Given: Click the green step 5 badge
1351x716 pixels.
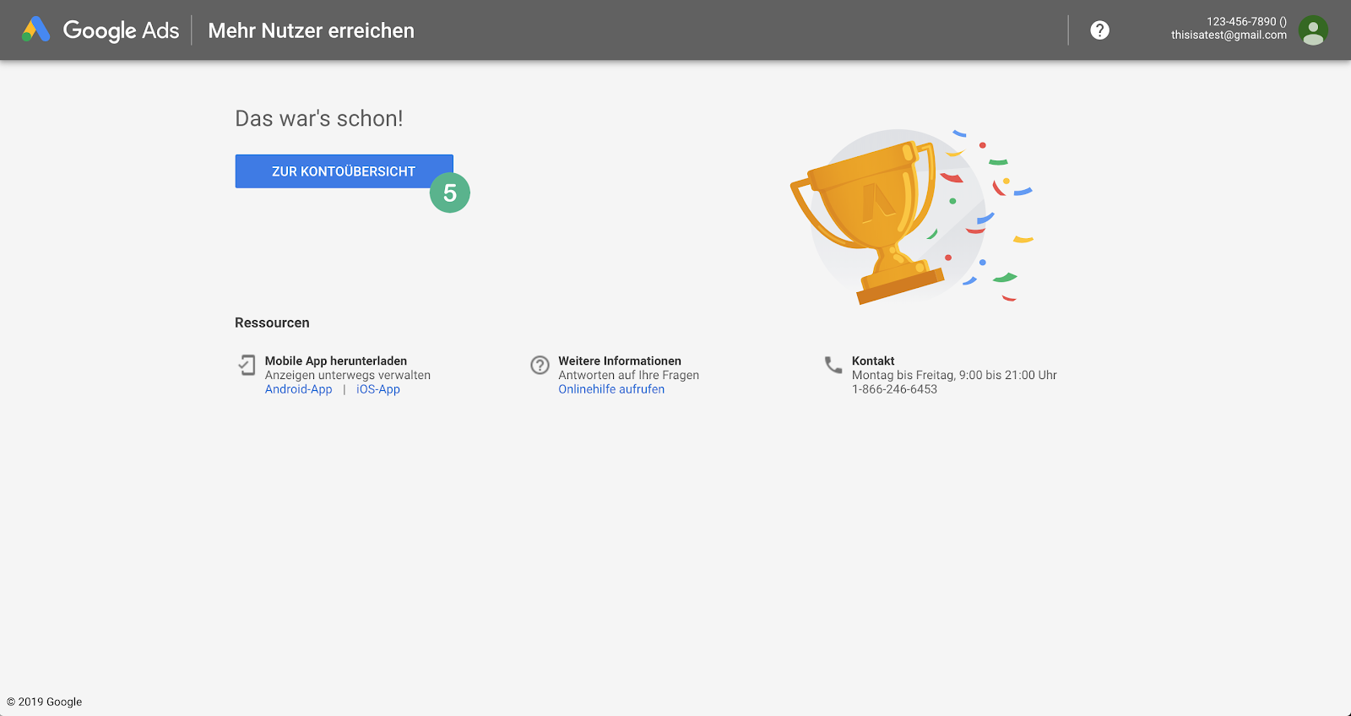Looking at the screenshot, I should (450, 193).
